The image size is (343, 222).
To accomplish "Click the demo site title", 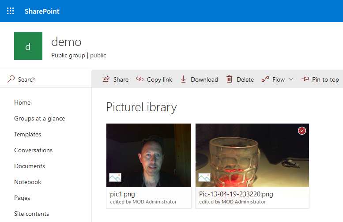I will [x=66, y=42].
